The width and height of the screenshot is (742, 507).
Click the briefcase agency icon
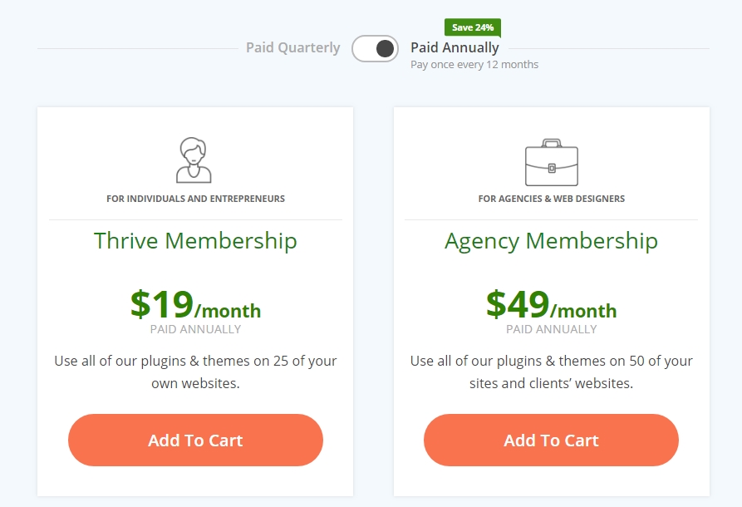551,162
